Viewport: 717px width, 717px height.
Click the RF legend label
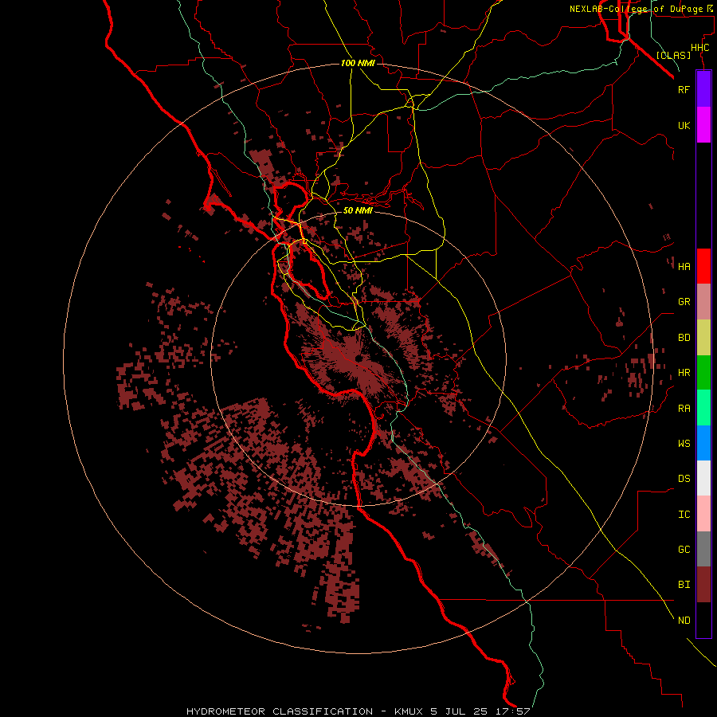[684, 89]
